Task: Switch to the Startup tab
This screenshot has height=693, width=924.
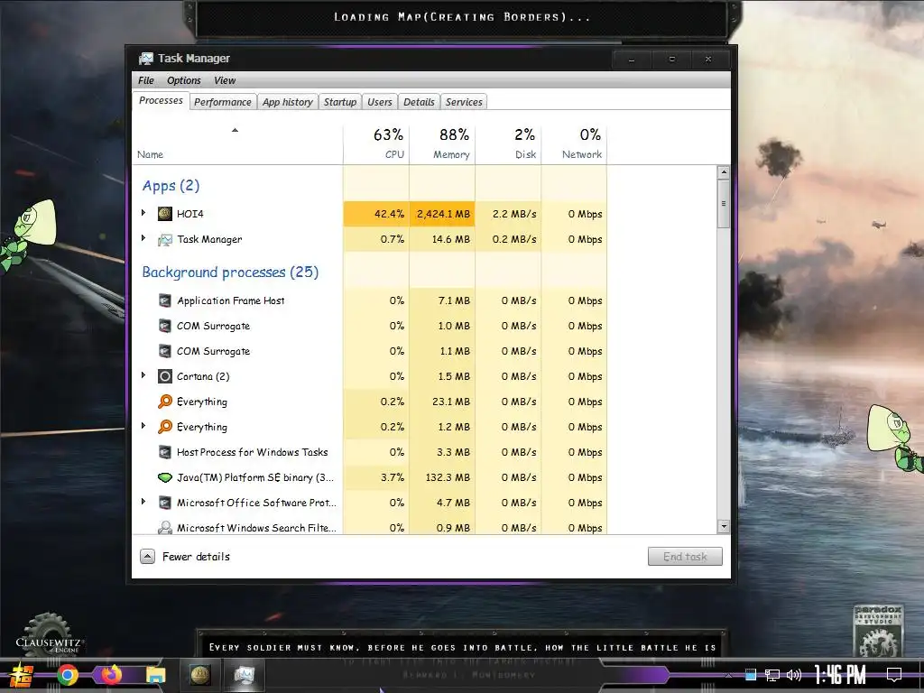Action: click(x=340, y=102)
